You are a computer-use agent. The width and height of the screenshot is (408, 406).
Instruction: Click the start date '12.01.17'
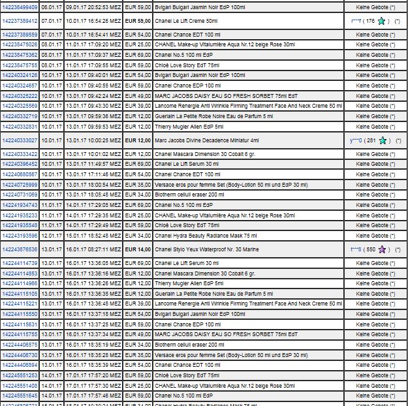click(x=52, y=236)
